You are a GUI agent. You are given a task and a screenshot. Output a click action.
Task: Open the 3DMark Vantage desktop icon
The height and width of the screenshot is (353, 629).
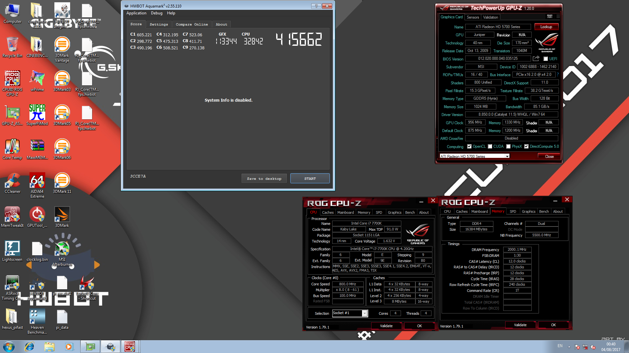[x=62, y=49]
